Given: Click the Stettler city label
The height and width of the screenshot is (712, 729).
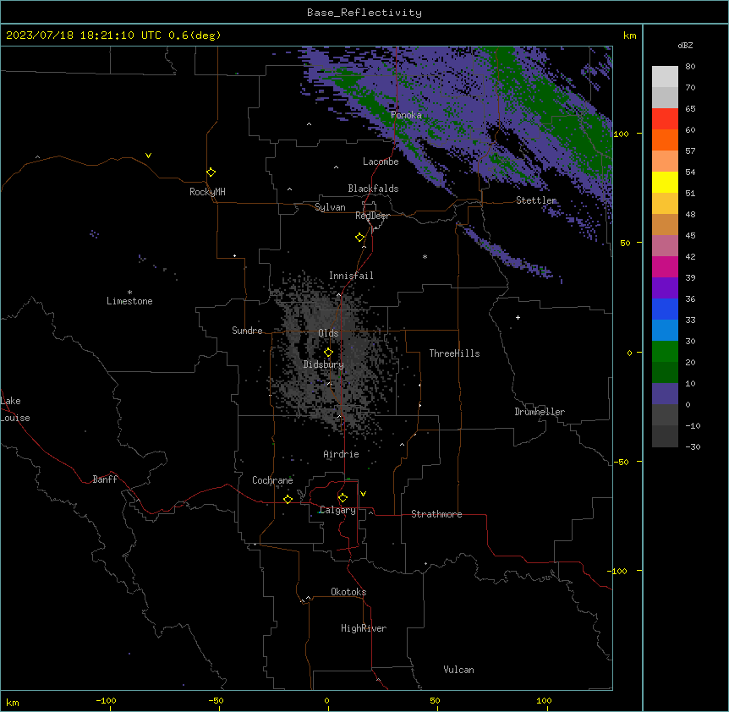Looking at the screenshot, I should (536, 200).
